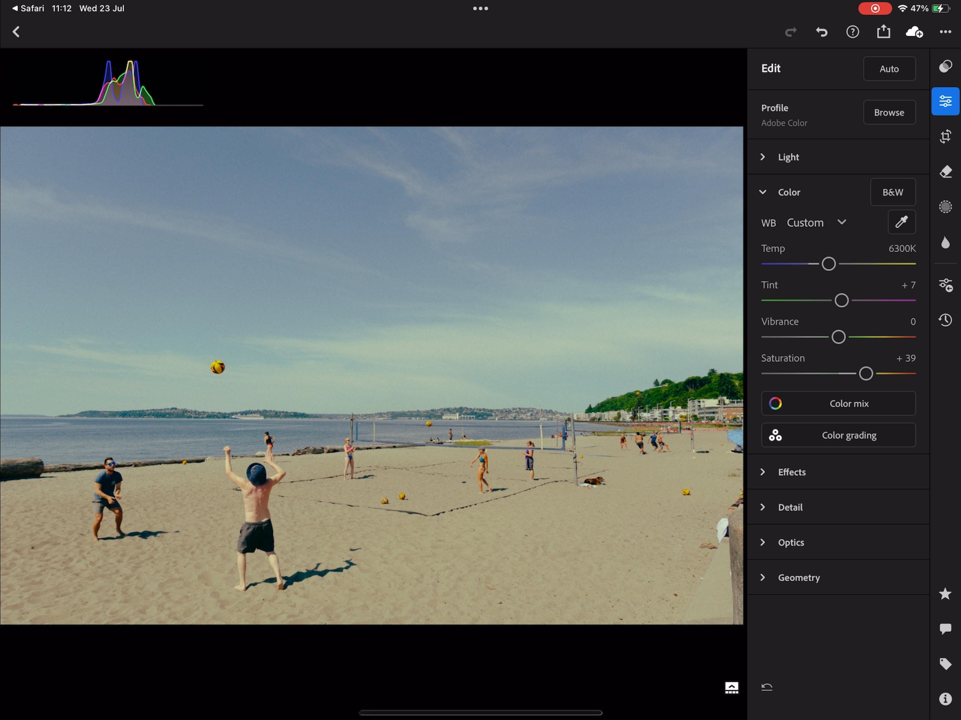Click the redo arrow icon
961x720 pixels.
click(x=791, y=32)
